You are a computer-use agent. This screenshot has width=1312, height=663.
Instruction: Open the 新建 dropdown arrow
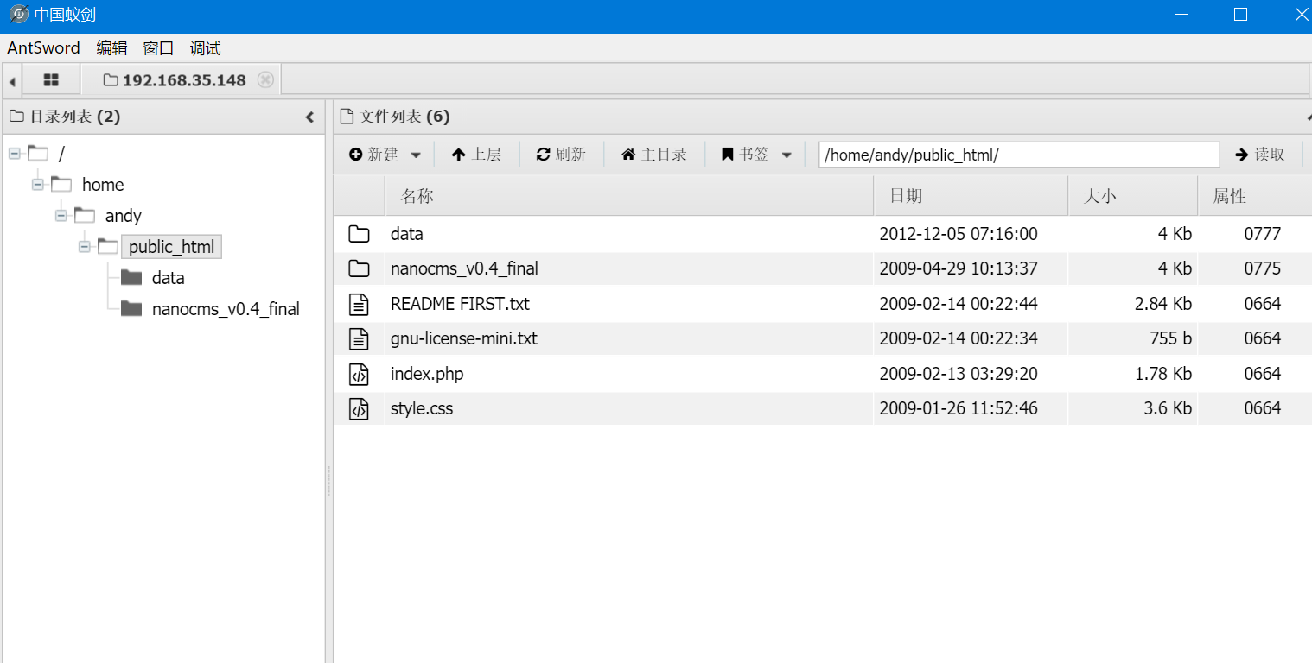click(415, 154)
